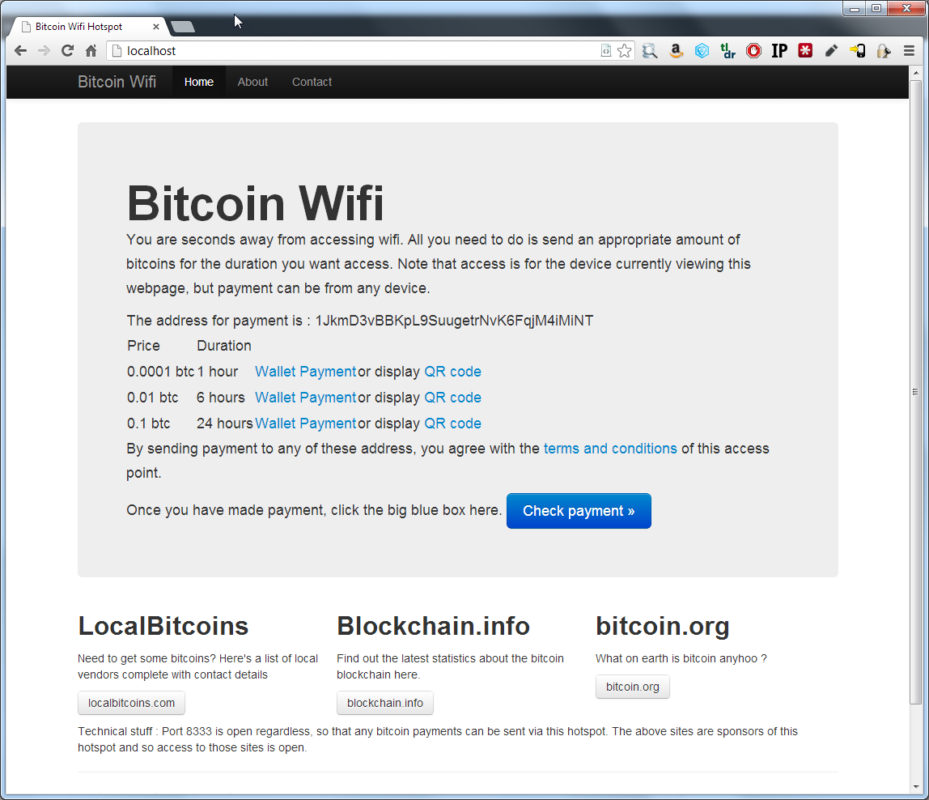
Task: Click the LastPass extension icon
Action: (805, 50)
